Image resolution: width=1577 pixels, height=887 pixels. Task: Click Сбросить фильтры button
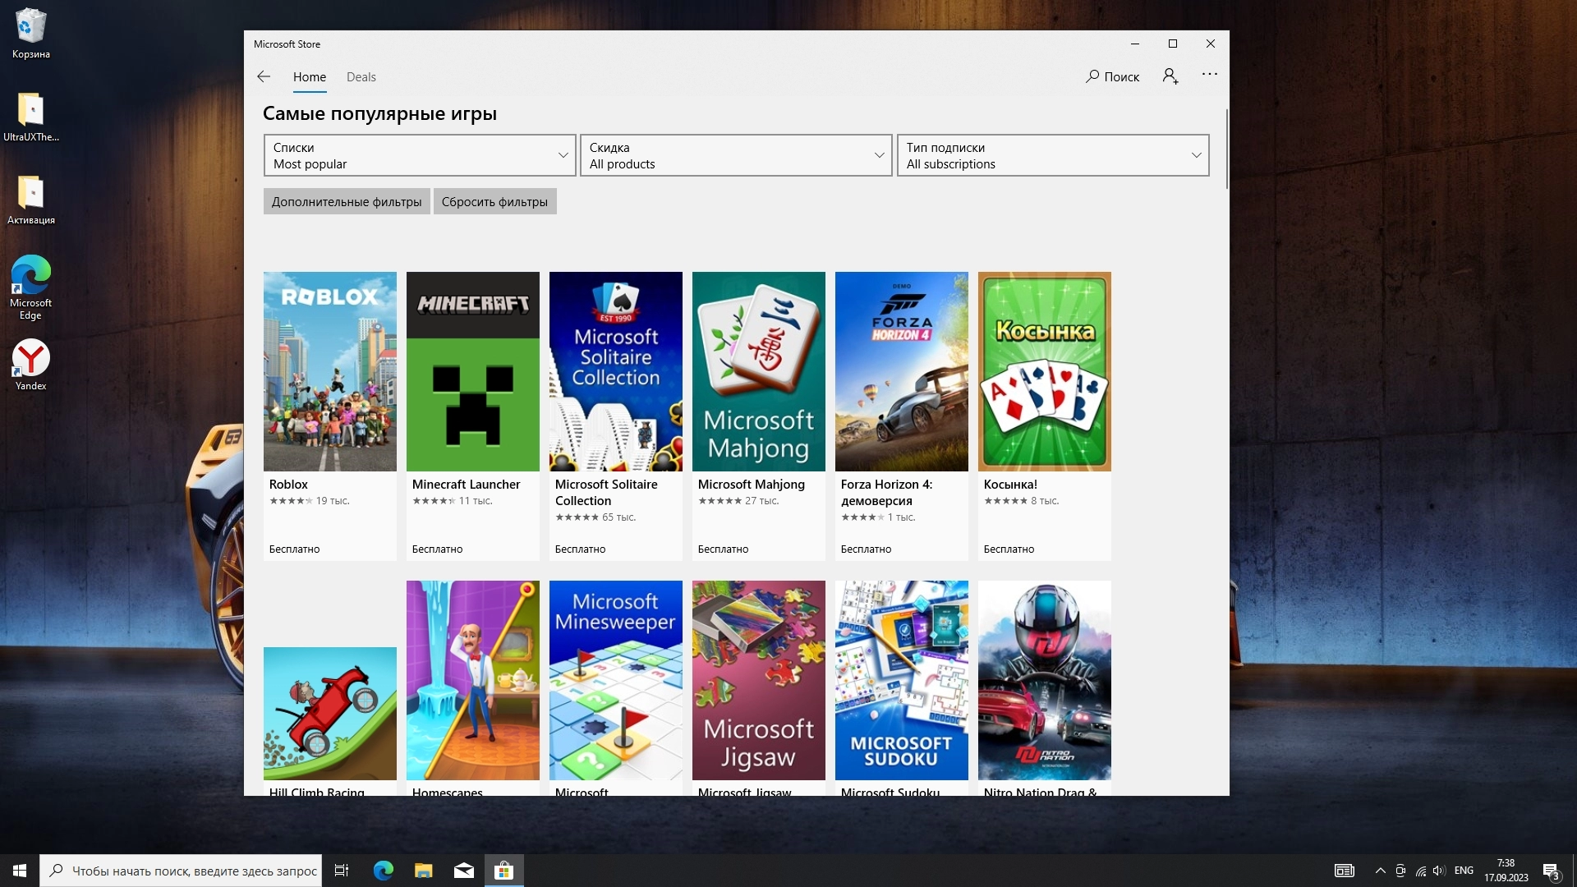[494, 202]
